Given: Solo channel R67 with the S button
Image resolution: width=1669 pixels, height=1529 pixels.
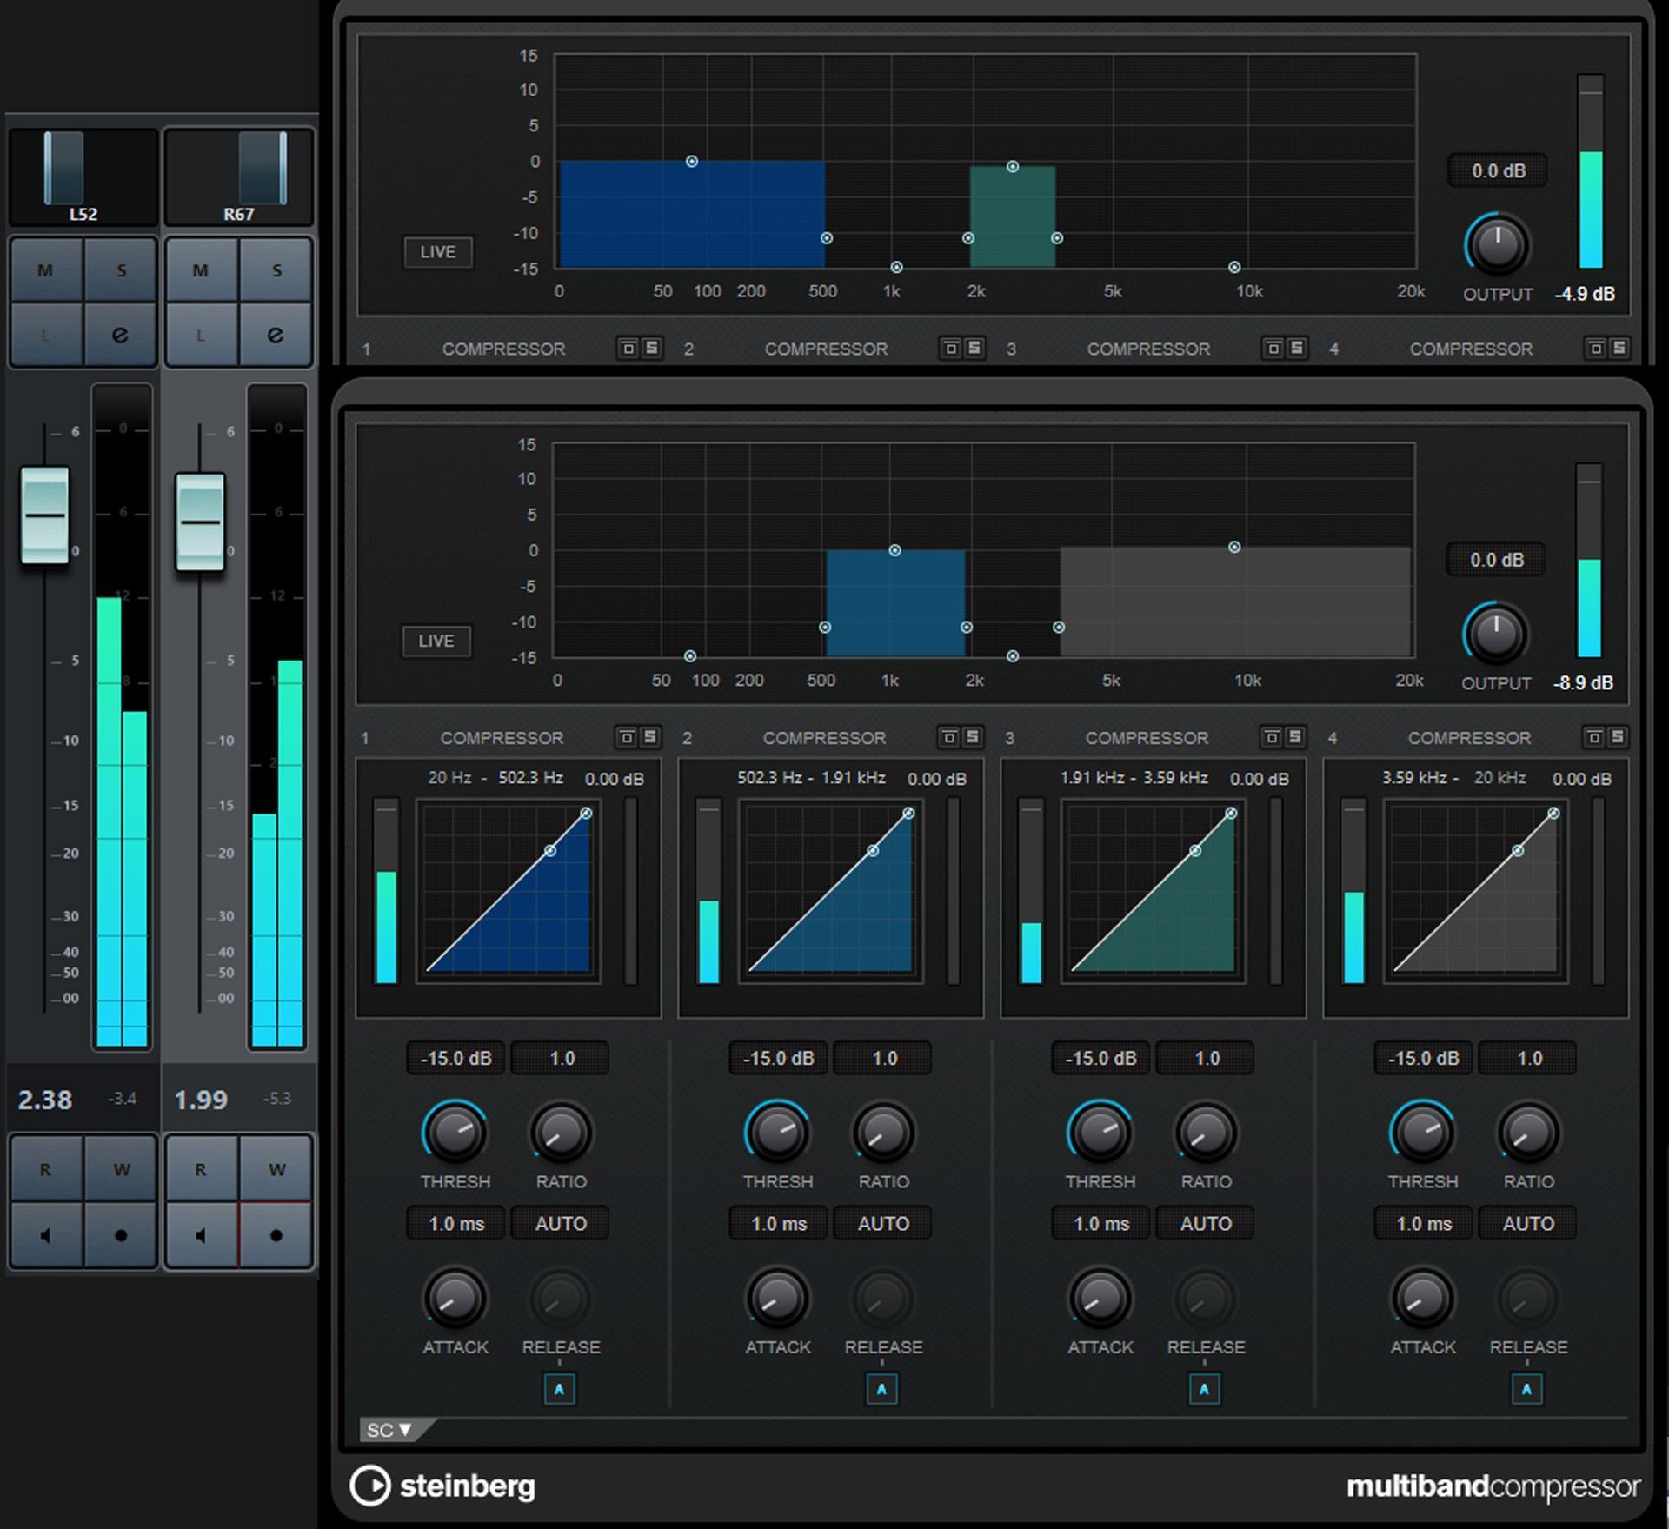Looking at the screenshot, I should [276, 269].
